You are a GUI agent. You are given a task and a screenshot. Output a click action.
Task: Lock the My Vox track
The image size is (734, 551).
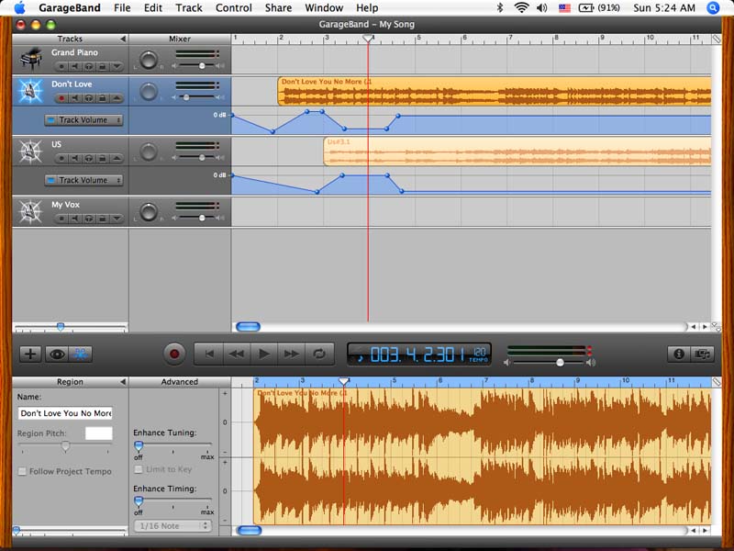pyautogui.click(x=102, y=219)
